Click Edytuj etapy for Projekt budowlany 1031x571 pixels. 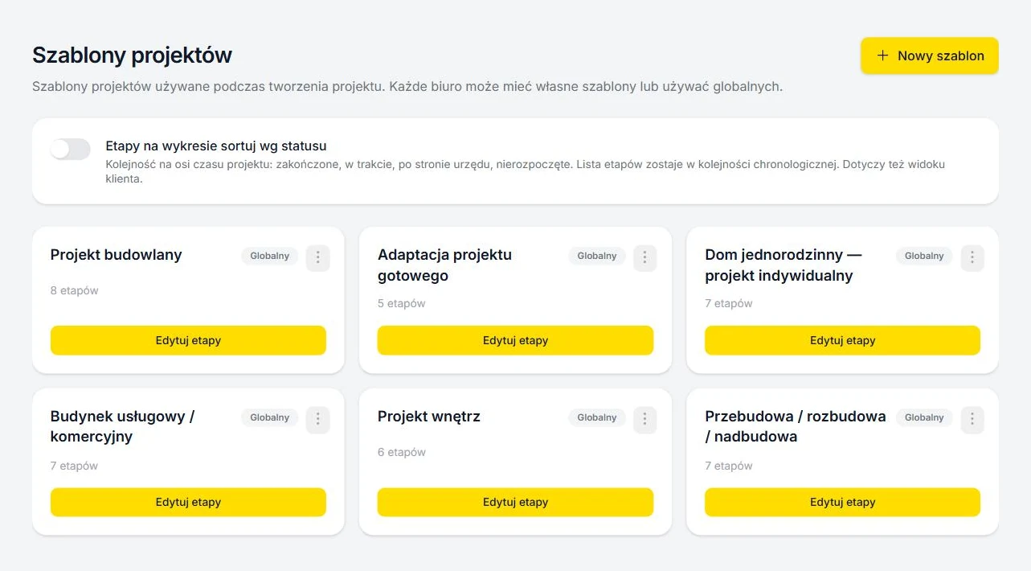click(x=188, y=340)
